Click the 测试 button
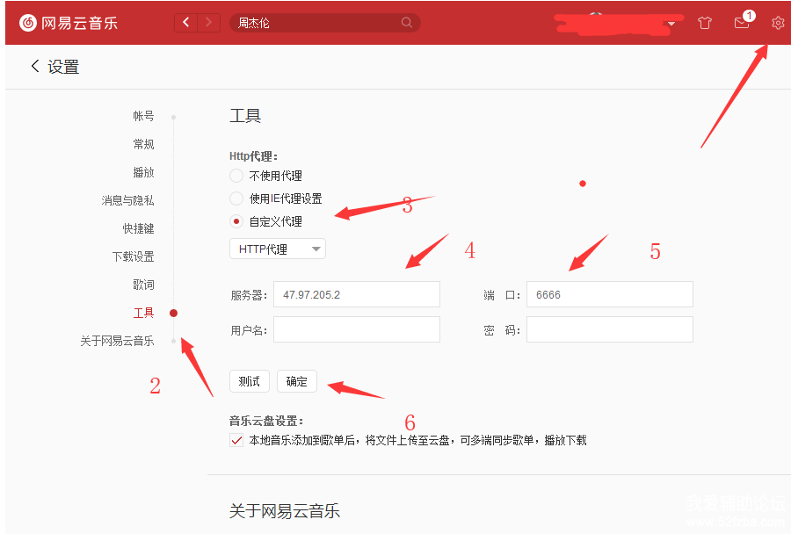The height and width of the screenshot is (534, 791). click(250, 381)
